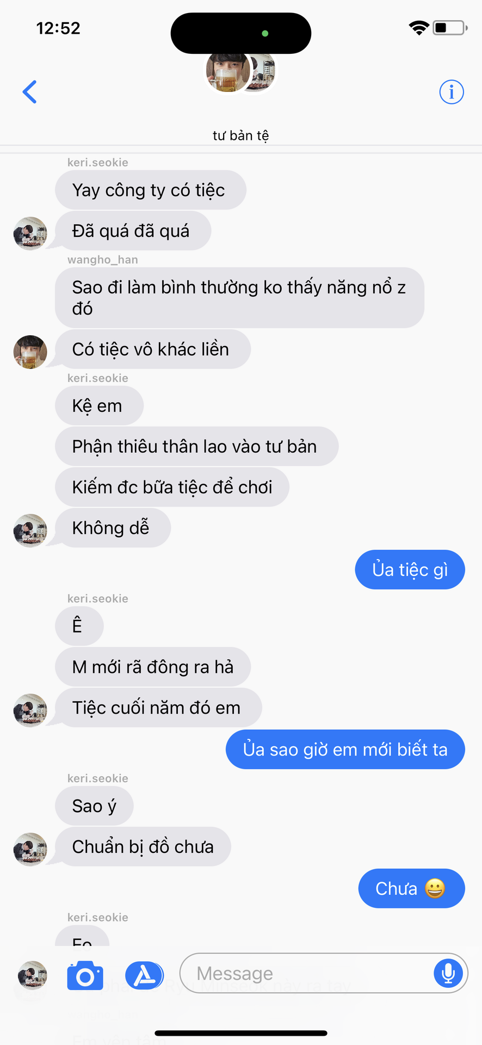482x1045 pixels.
Task: Open the conversation info icon
Action: [x=452, y=92]
